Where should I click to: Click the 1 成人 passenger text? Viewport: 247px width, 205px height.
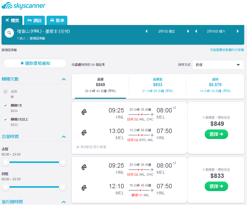(21, 38)
